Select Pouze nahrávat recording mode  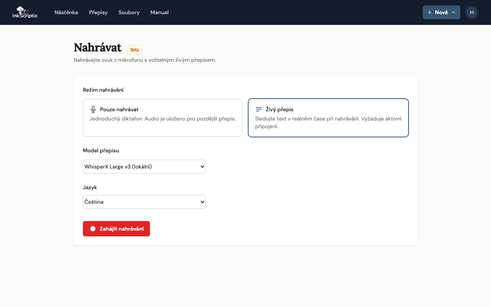pyautogui.click(x=163, y=118)
